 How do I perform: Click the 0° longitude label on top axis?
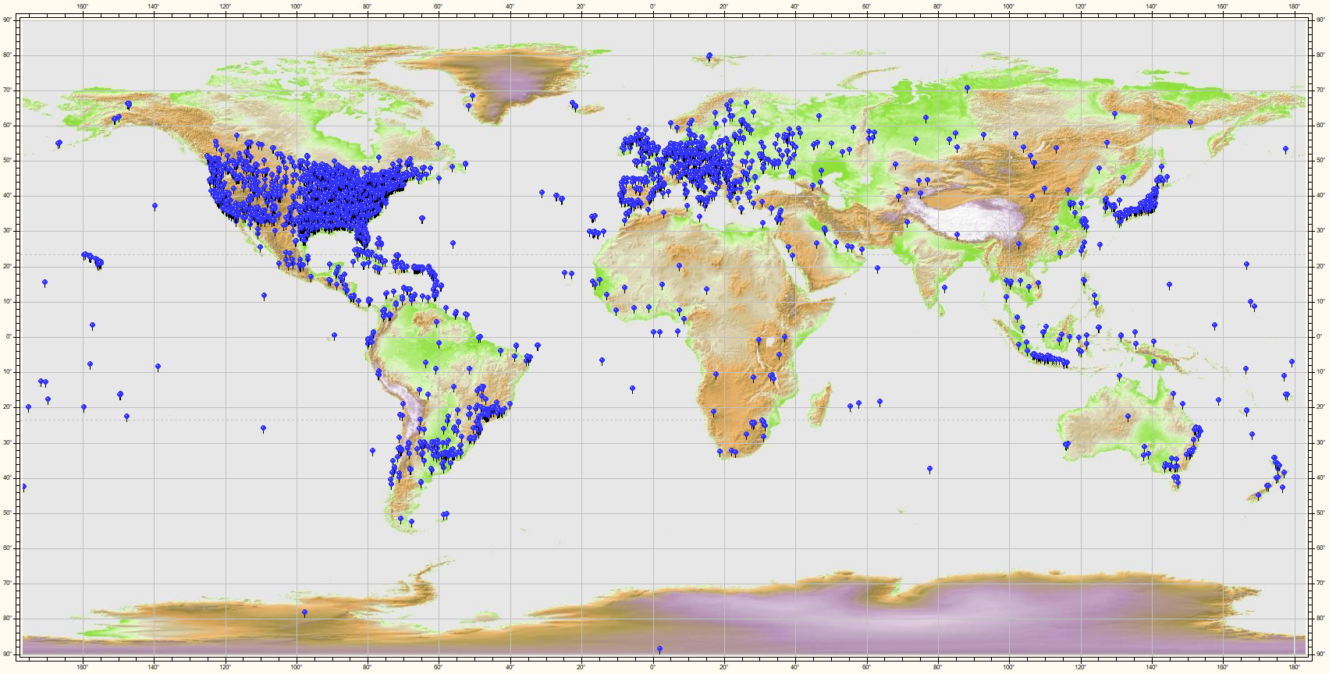click(652, 6)
